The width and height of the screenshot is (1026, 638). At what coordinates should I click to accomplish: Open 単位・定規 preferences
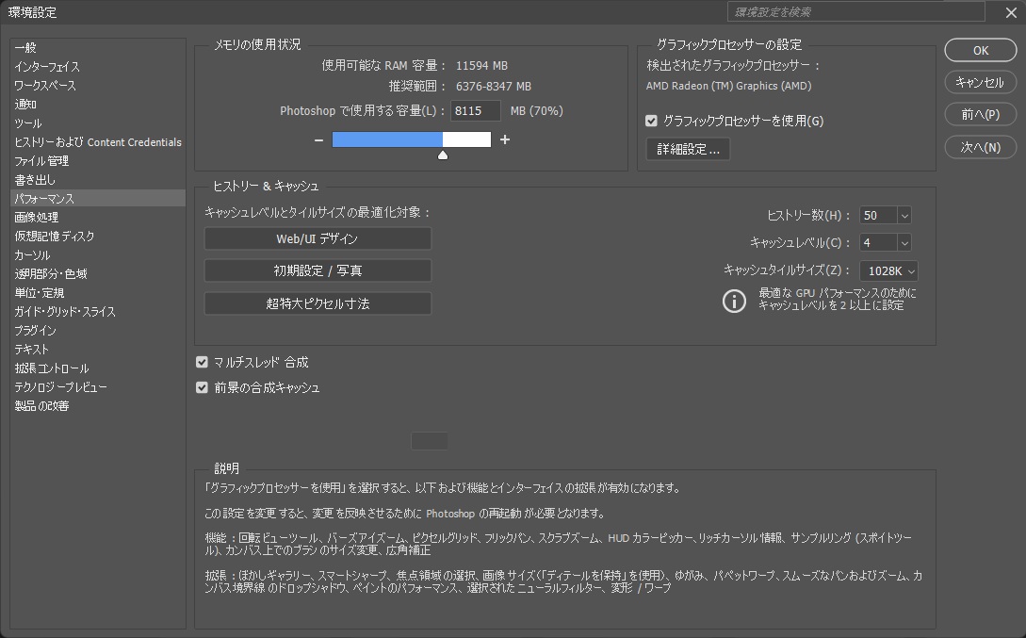pos(97,293)
